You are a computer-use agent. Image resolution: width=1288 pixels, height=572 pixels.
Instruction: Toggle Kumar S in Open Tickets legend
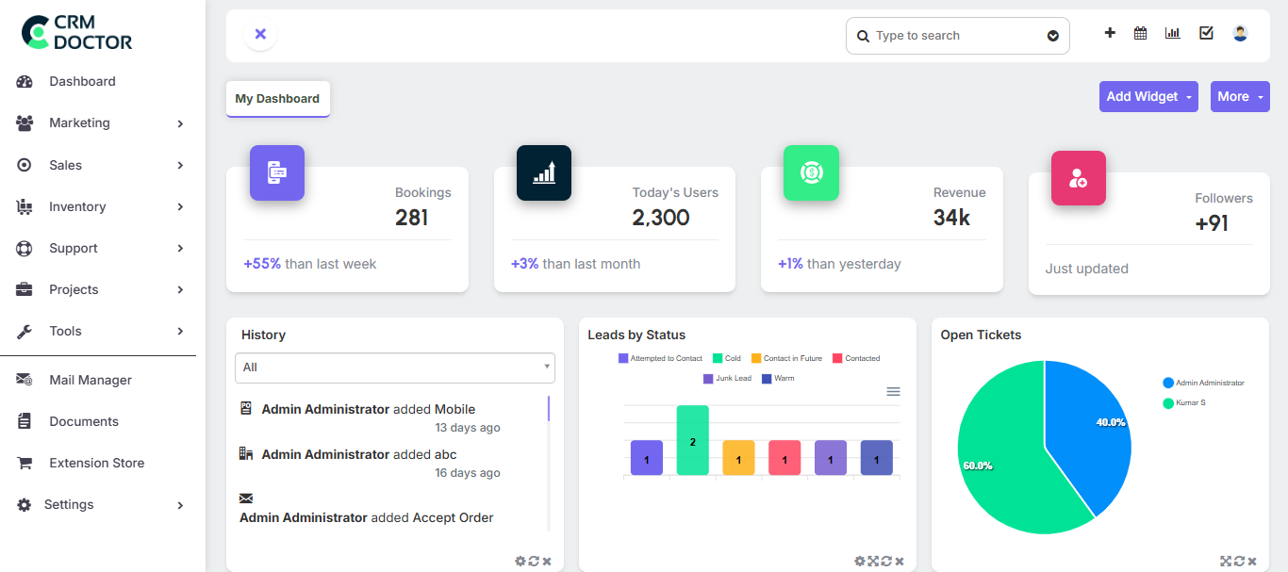(1185, 402)
